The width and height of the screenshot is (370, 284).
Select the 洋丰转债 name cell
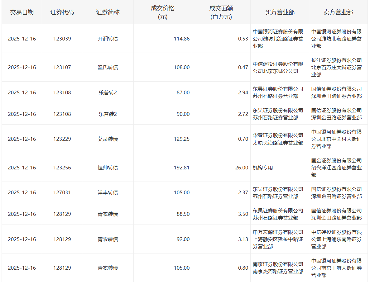point(108,192)
